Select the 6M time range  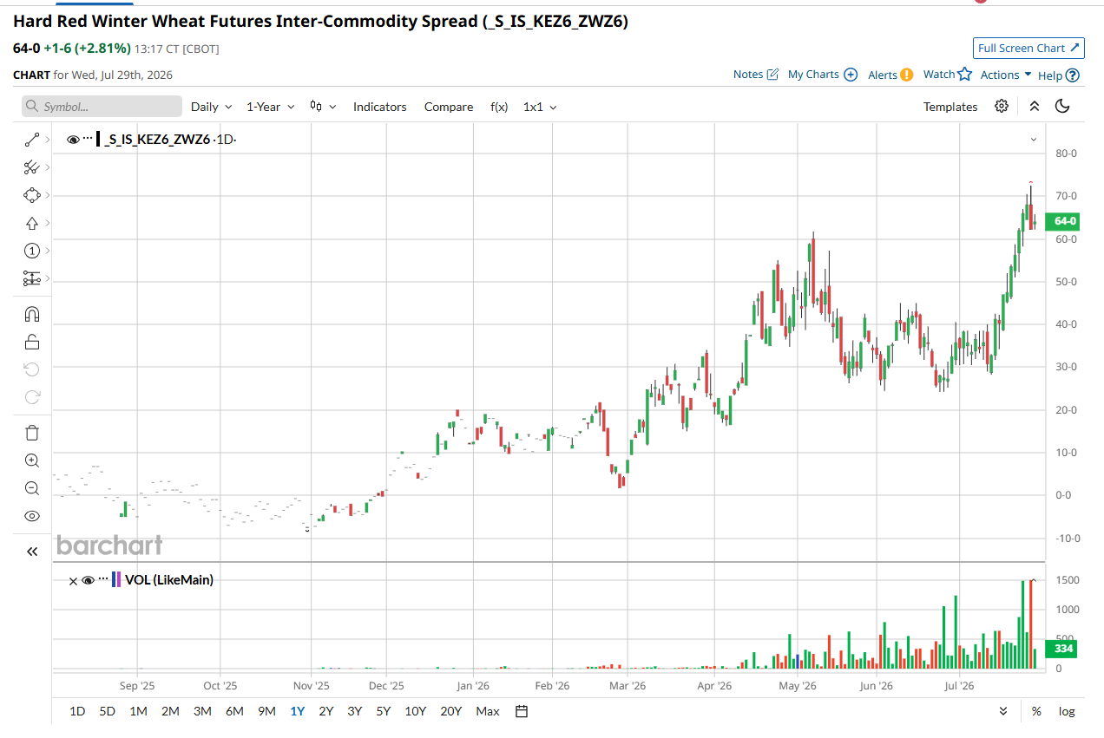coord(234,711)
